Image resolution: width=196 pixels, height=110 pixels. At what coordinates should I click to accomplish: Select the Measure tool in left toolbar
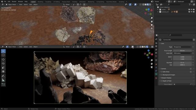coord(3,80)
